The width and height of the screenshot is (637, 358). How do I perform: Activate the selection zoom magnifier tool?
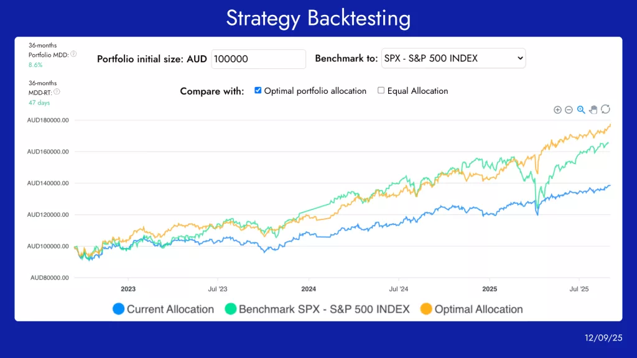coord(581,109)
